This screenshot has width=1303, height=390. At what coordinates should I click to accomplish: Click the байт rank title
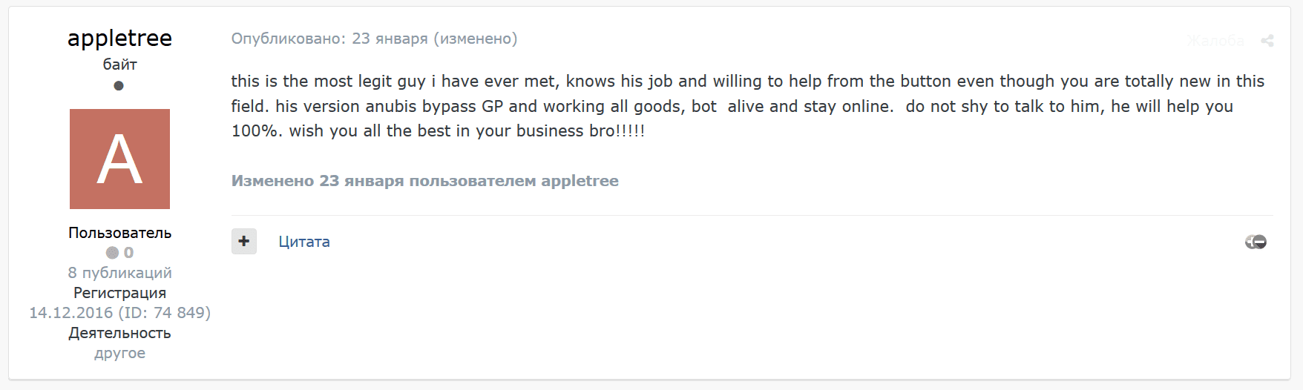click(119, 65)
